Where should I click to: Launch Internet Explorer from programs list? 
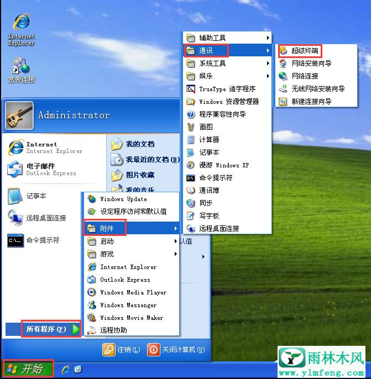(132, 267)
